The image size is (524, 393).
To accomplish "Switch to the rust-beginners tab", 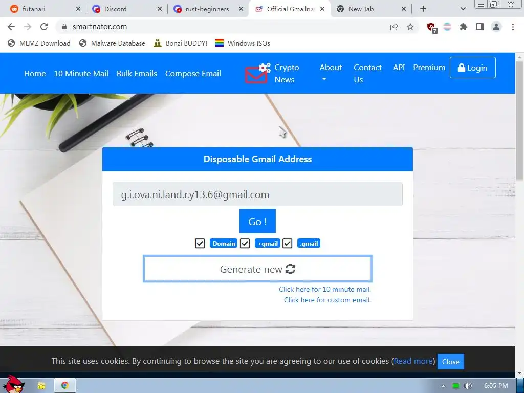I will tap(207, 9).
